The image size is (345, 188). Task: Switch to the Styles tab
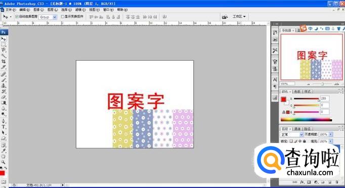coord(308,91)
